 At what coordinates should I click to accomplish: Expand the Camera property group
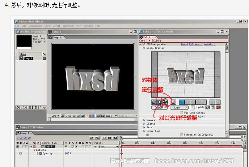(x=144, y=120)
